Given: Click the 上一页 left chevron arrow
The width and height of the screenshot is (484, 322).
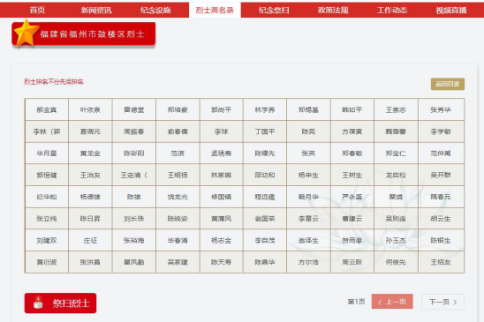Looking at the screenshot, I should (x=380, y=303).
